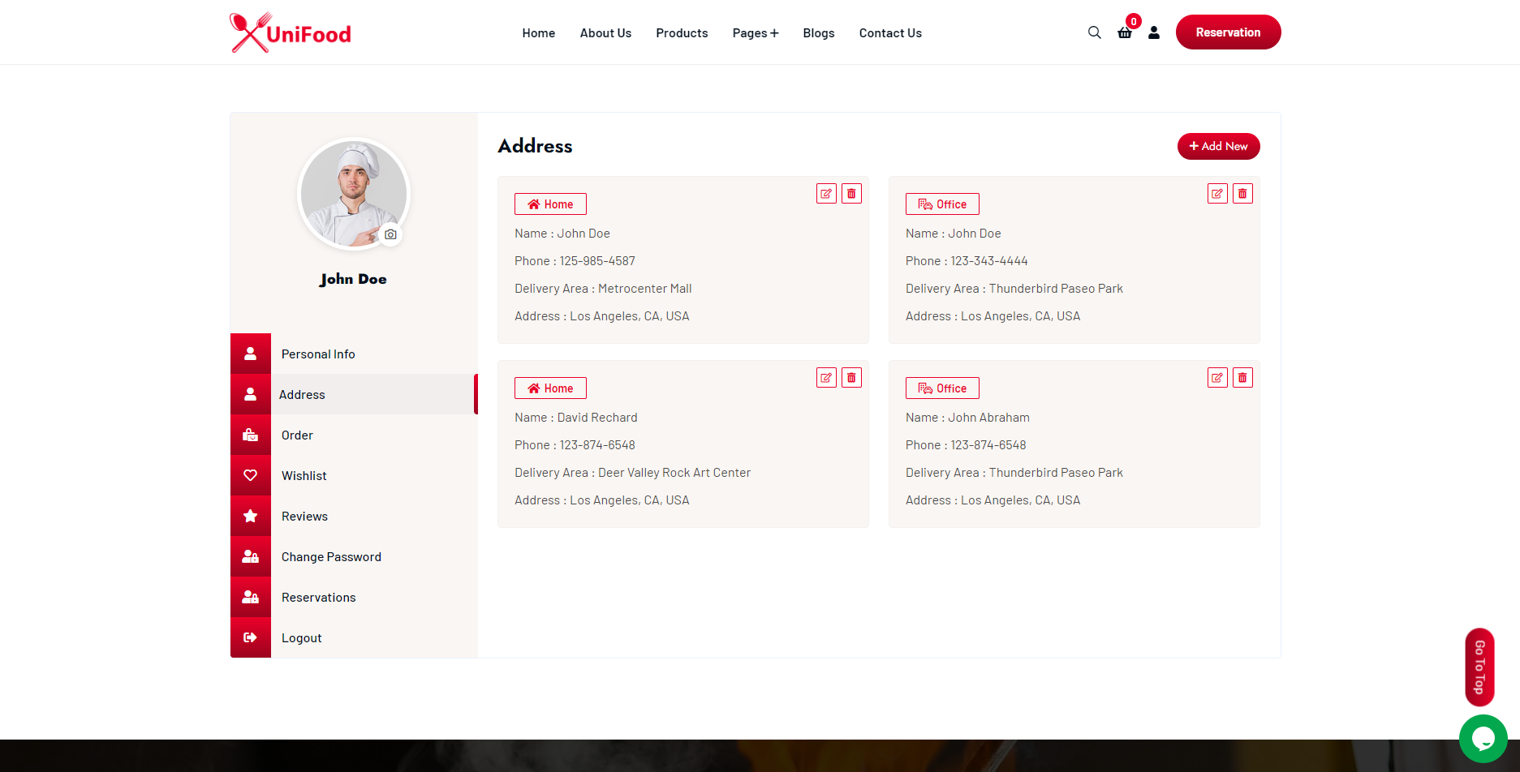Open the green chat bubble widget
The width and height of the screenshot is (1520, 772).
pyautogui.click(x=1483, y=739)
